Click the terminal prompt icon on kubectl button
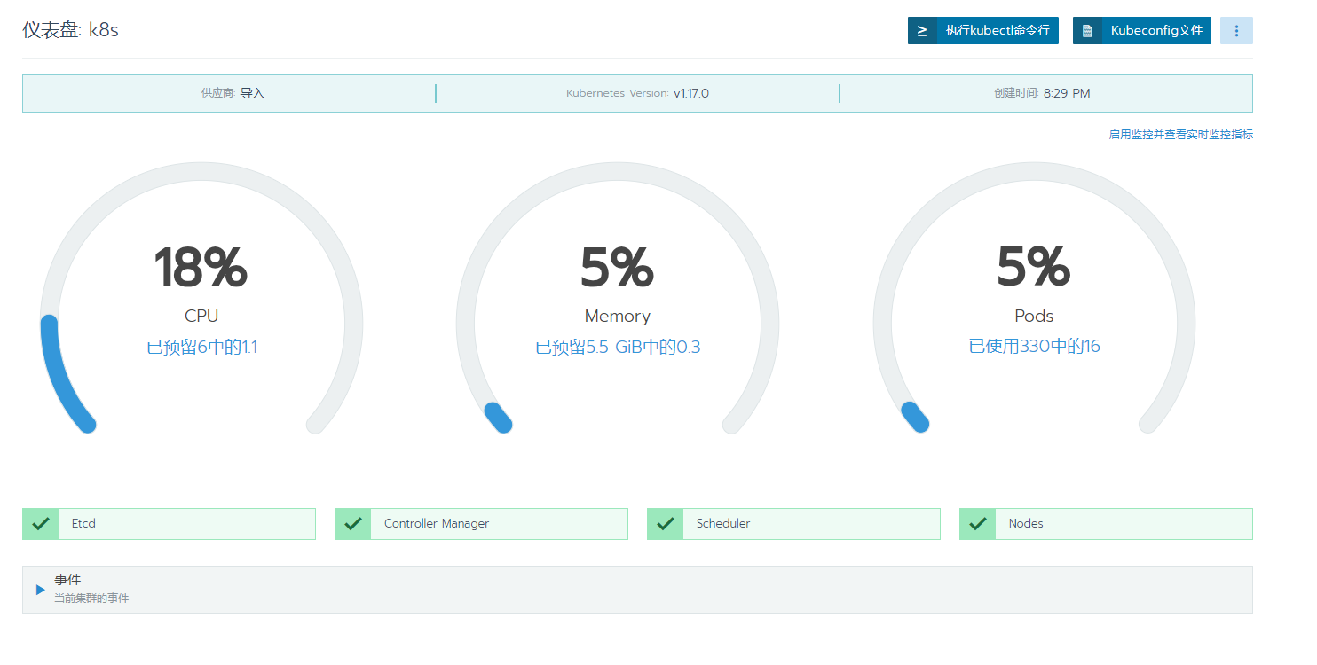Viewport: 1317px width, 665px height. (922, 30)
